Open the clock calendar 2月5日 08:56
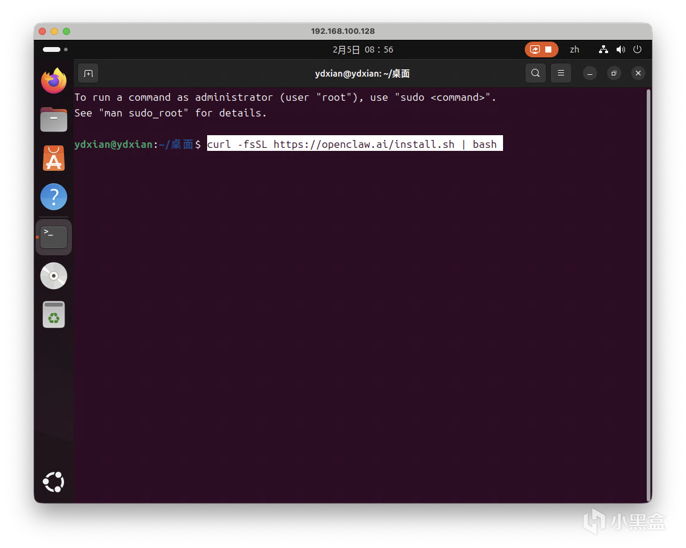The height and width of the screenshot is (548, 686). pos(363,49)
